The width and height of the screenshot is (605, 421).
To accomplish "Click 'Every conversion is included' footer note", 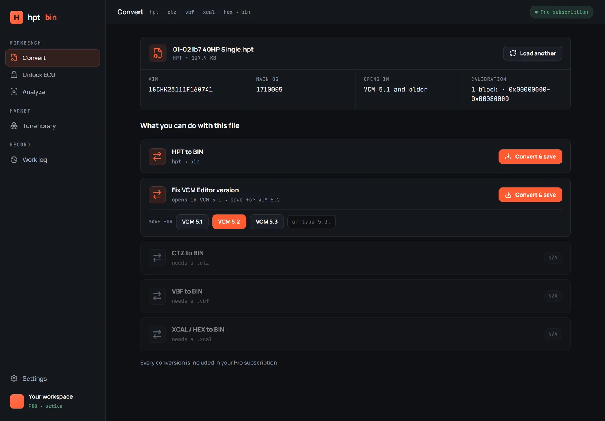I will point(209,362).
